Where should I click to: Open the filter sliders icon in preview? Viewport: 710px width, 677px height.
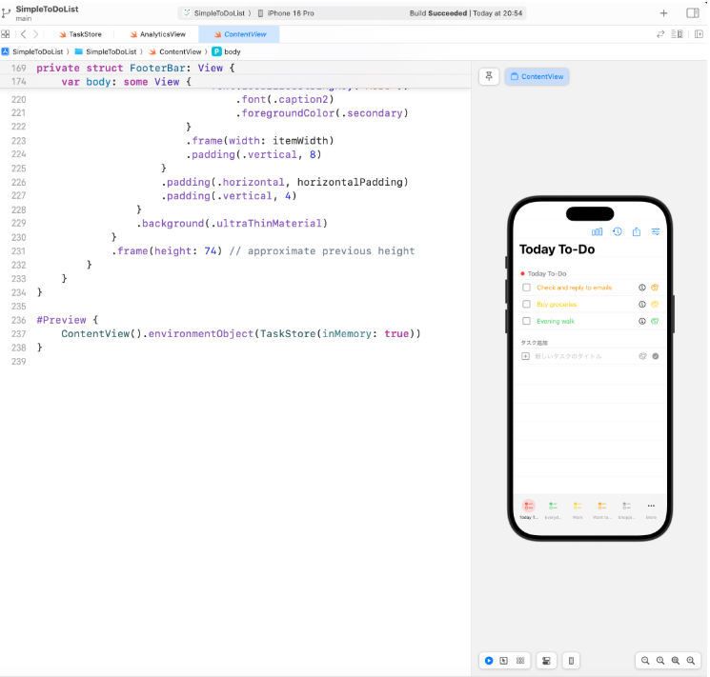[x=656, y=231]
